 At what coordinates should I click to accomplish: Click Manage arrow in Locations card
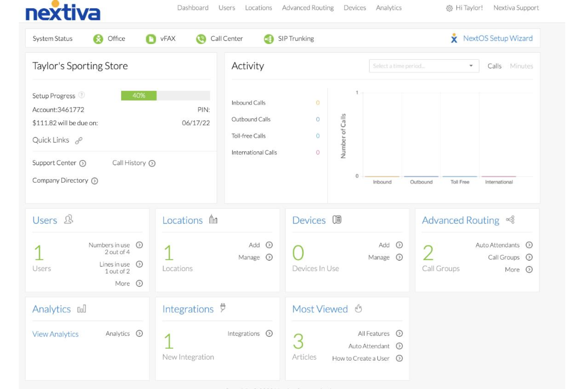pos(269,257)
